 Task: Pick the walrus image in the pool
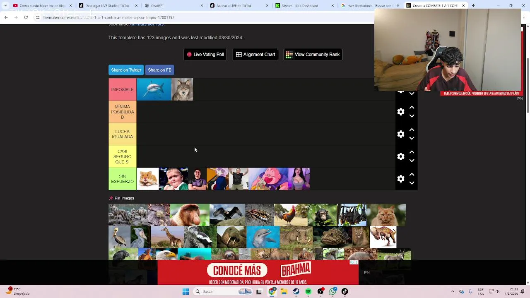231,237
